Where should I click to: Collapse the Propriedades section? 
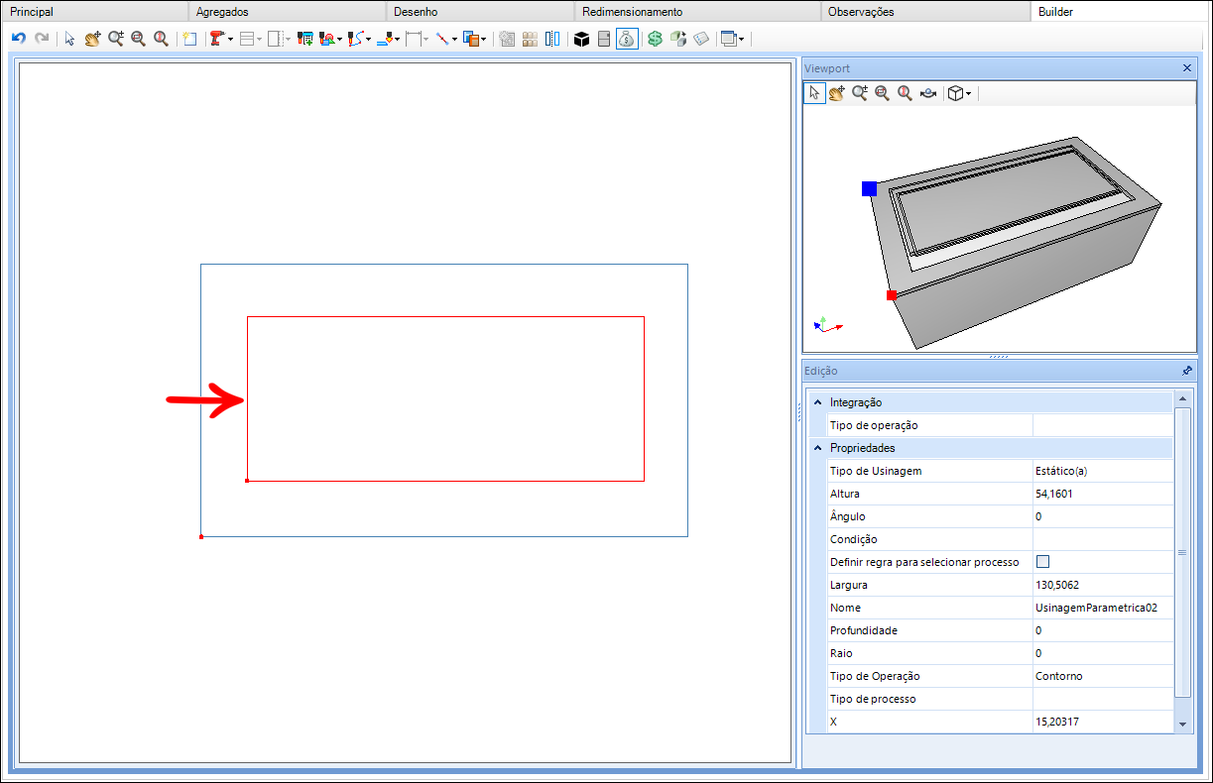coord(818,448)
